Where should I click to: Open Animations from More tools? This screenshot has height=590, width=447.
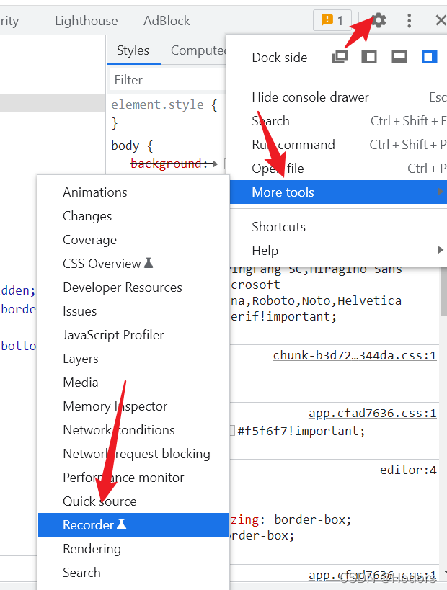[x=133, y=192]
